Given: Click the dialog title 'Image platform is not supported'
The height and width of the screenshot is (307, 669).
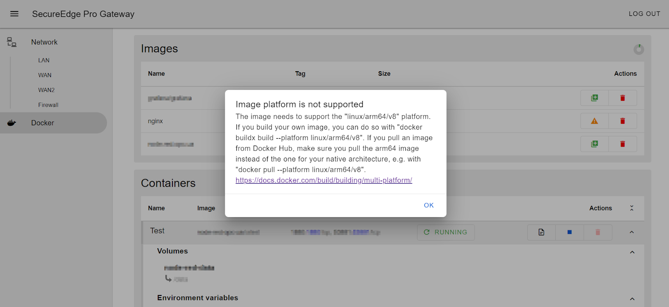Looking at the screenshot, I should tap(299, 104).
